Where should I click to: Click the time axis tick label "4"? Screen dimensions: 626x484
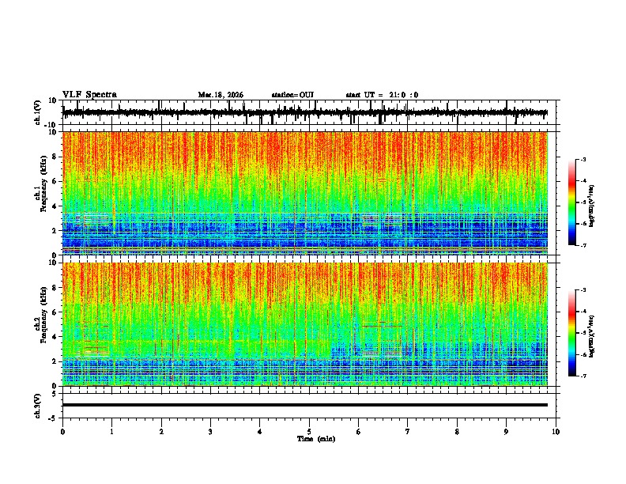260,432
